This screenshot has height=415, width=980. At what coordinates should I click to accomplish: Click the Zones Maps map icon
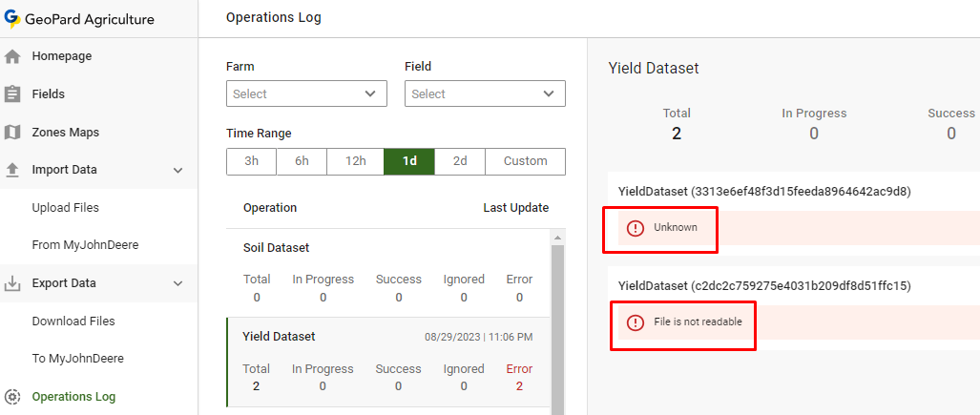pyautogui.click(x=12, y=133)
